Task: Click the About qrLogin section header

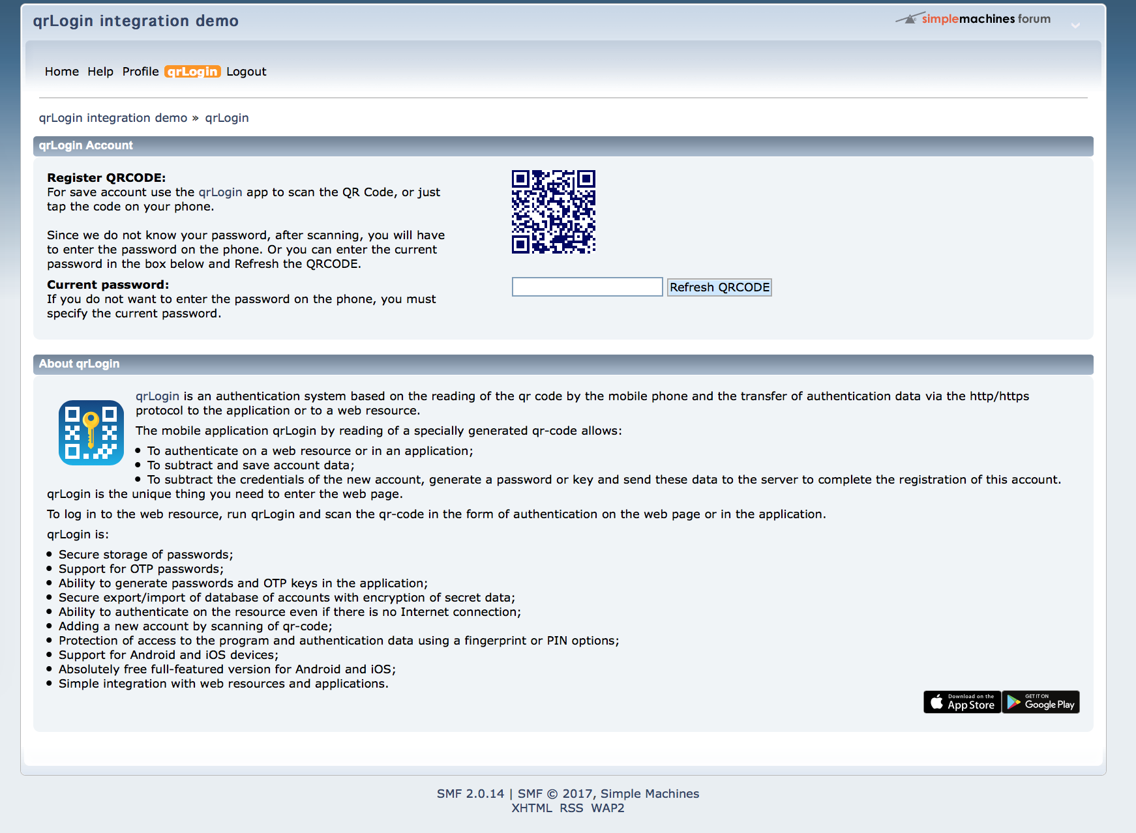Action: tap(563, 364)
